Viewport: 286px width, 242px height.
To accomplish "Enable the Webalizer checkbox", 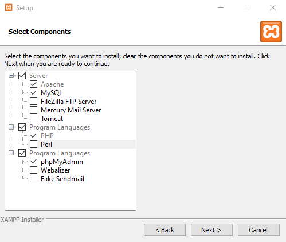I will coord(34,170).
